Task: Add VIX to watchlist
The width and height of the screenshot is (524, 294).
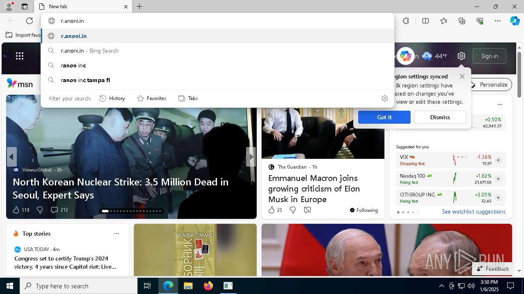Action: point(498,160)
